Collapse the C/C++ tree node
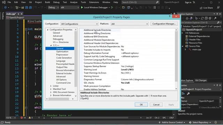The width and height of the screenshot is (223, 125). [51, 45]
